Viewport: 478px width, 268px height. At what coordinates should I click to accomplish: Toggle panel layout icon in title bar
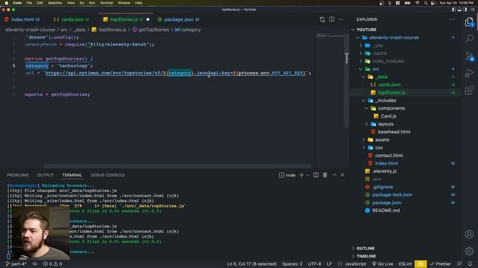[x=459, y=10]
